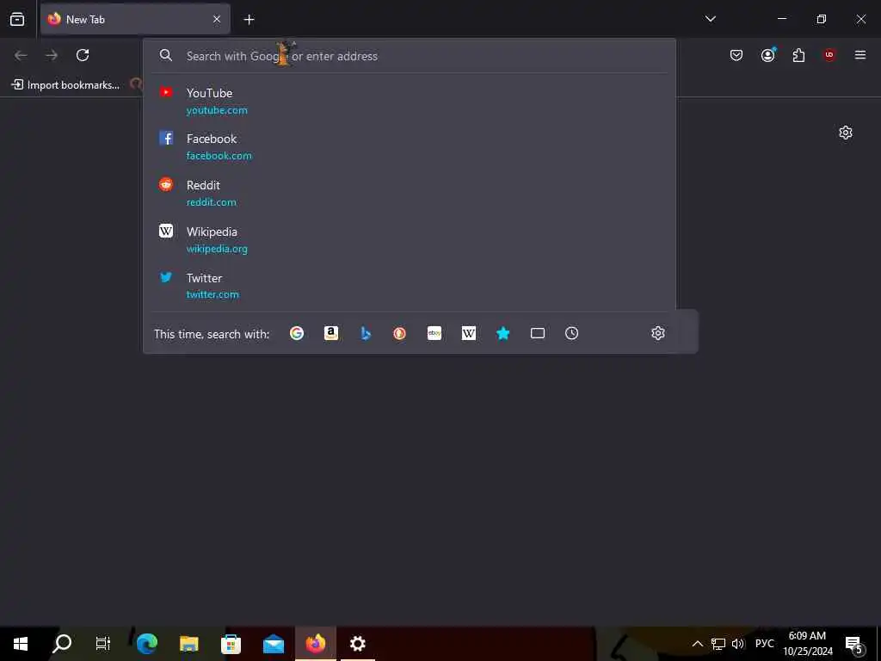Select the Wikipedia suggestion
Viewport: 881px width, 661px height.
click(x=410, y=239)
